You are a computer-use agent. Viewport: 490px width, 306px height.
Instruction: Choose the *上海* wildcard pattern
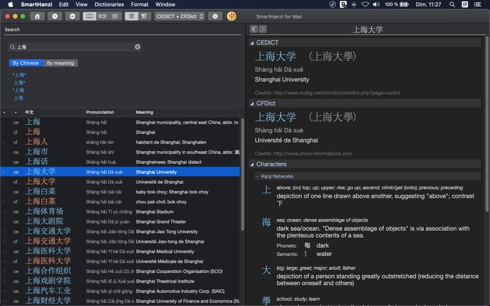20,75
